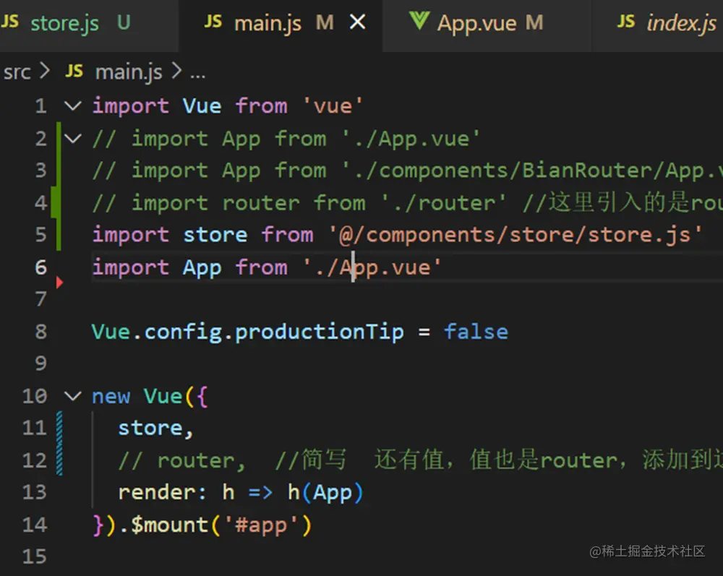The height and width of the screenshot is (576, 723).
Task: Collapse the fold arrow on line 1
Action: 73,106
